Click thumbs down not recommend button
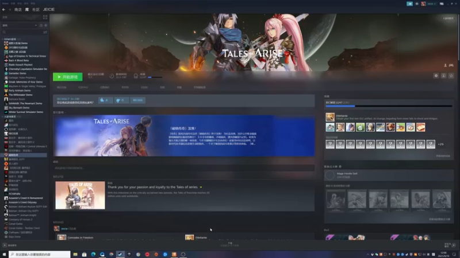 click(x=121, y=100)
